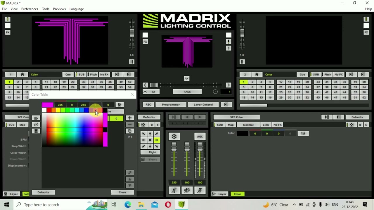Pick the red swatch in the color palette

click(49, 110)
